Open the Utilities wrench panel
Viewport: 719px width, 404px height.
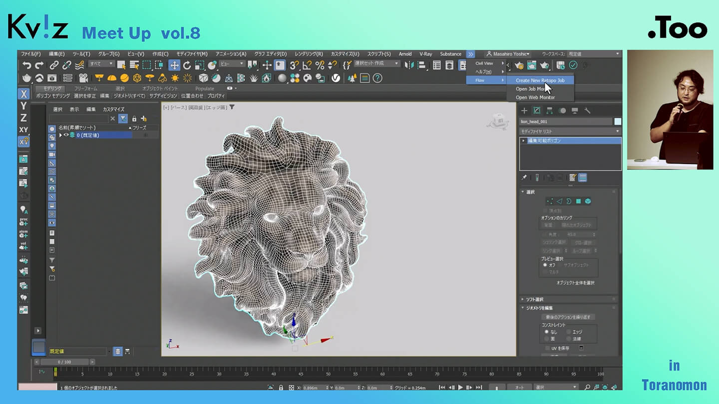(x=587, y=111)
